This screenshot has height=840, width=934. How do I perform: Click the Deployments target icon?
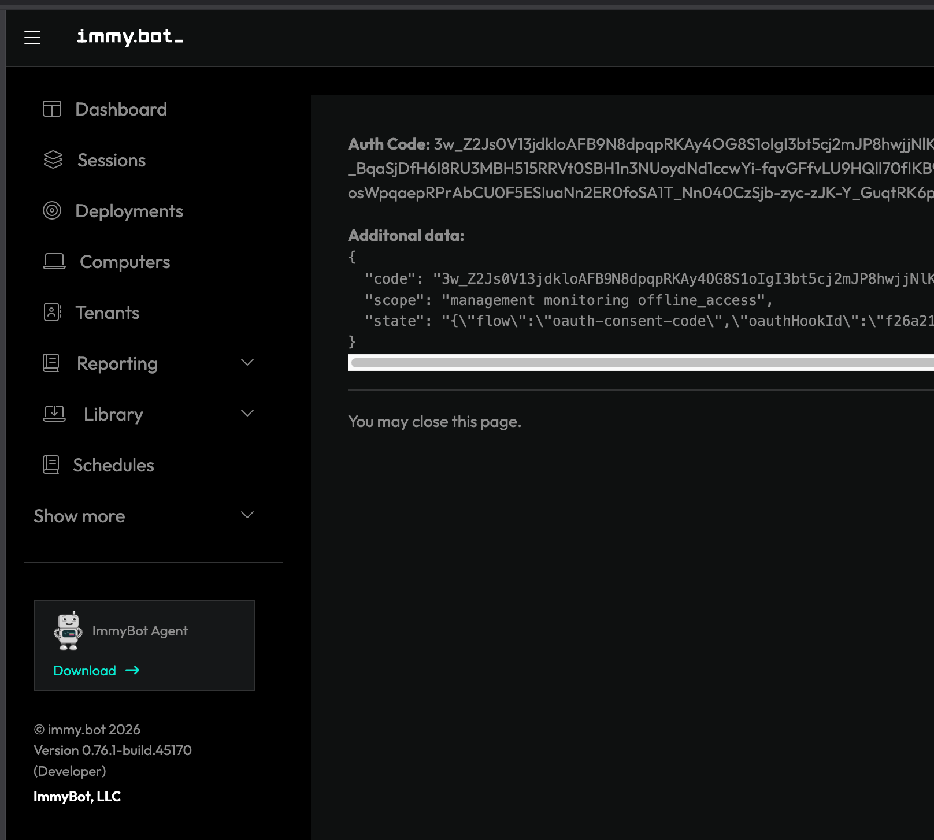tap(52, 211)
